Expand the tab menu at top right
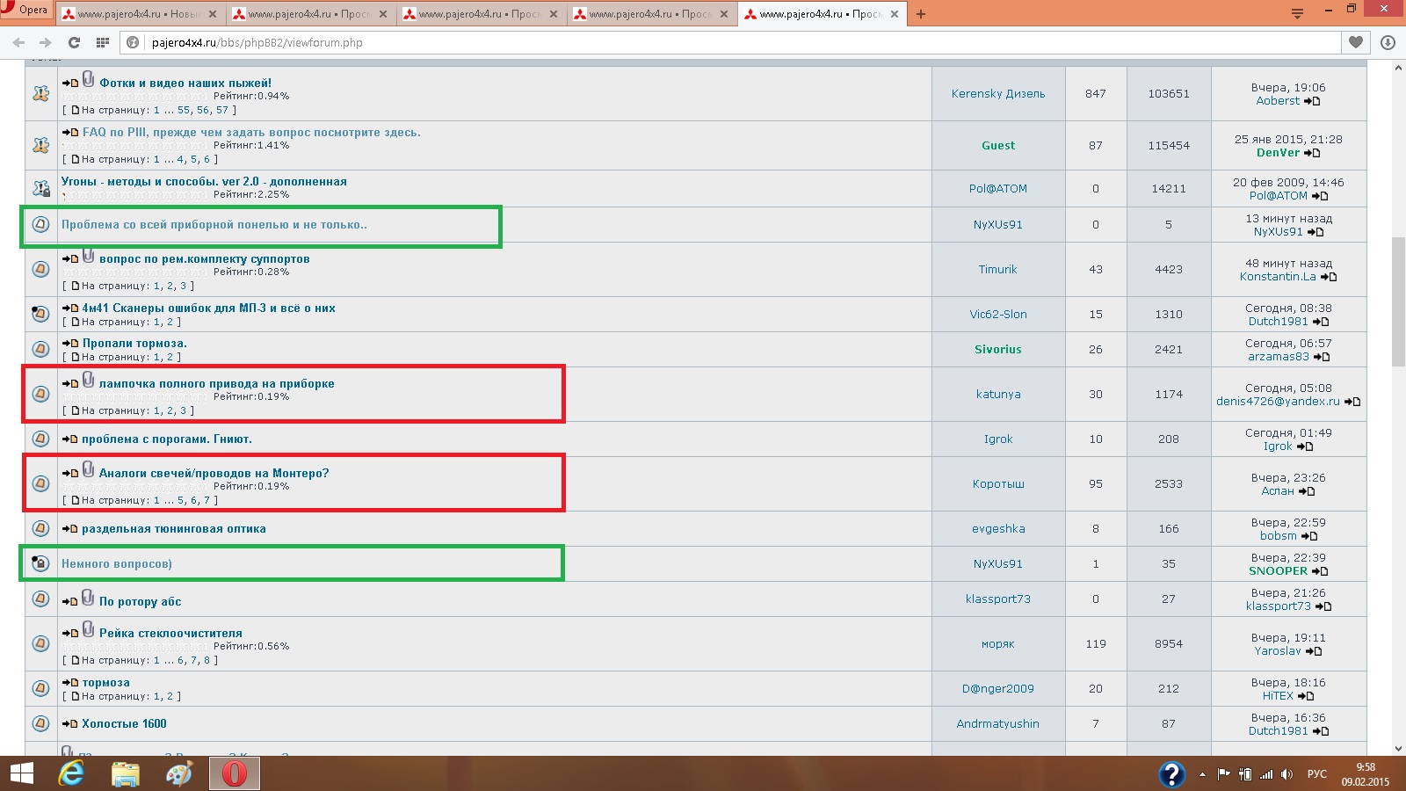The height and width of the screenshot is (791, 1406). (x=1297, y=13)
